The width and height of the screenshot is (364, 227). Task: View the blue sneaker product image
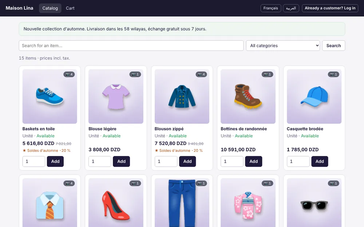tap(50, 96)
